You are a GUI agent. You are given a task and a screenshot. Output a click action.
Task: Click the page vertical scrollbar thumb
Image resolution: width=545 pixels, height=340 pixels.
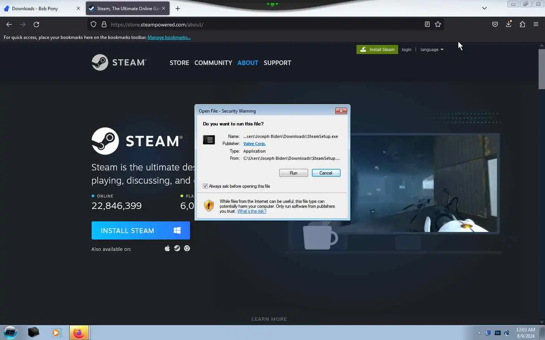tap(542, 69)
